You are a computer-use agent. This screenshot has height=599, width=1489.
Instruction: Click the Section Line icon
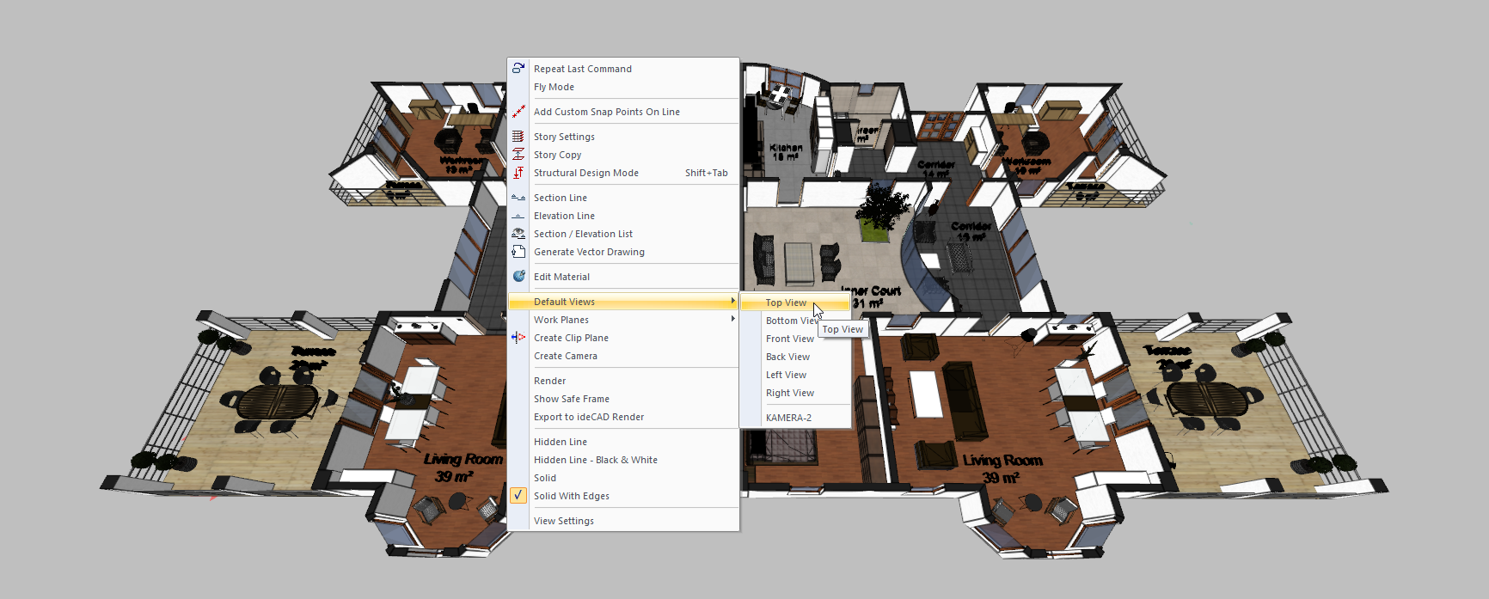click(x=518, y=198)
